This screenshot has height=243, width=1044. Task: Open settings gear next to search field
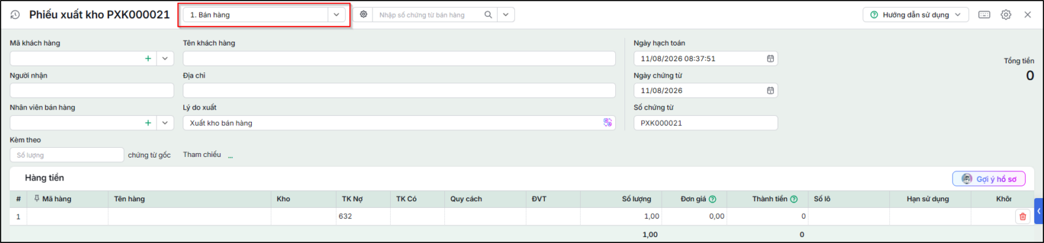[363, 14]
